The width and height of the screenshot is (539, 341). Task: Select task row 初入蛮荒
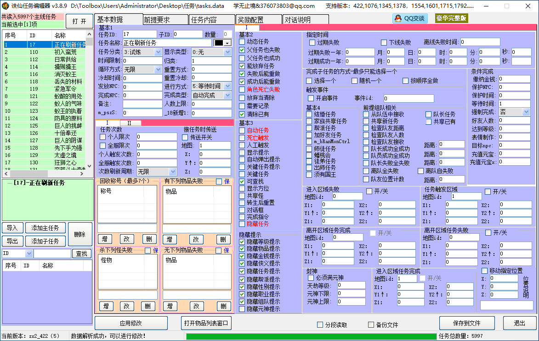[45, 52]
